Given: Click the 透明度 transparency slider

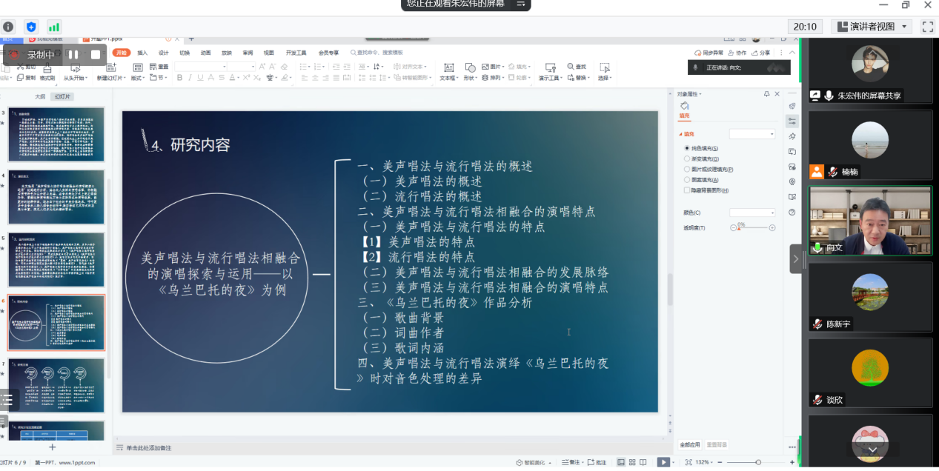Looking at the screenshot, I should (x=752, y=228).
